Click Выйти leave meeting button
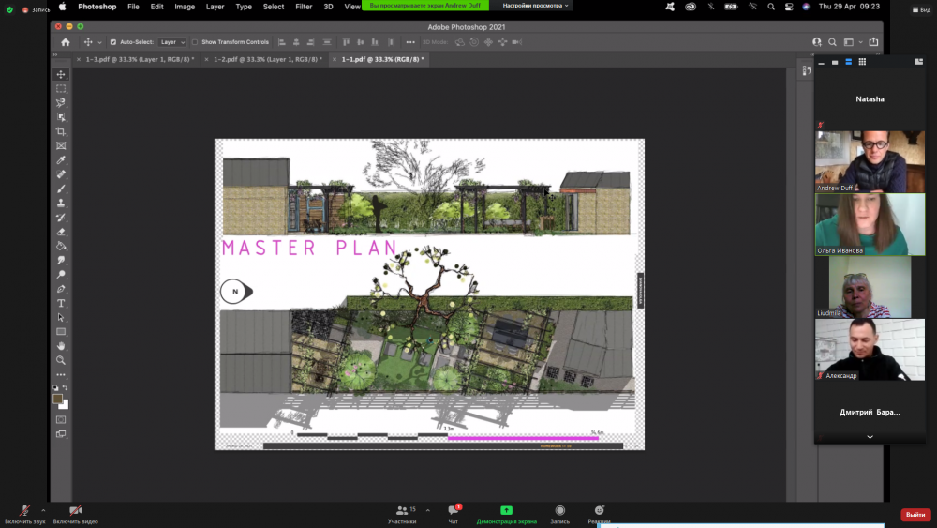Screen dimensions: 937x528 point(915,514)
